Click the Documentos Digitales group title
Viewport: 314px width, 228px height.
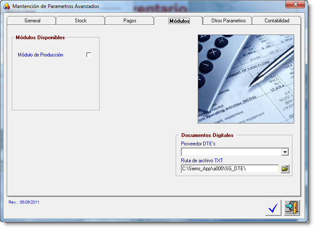[208, 135]
